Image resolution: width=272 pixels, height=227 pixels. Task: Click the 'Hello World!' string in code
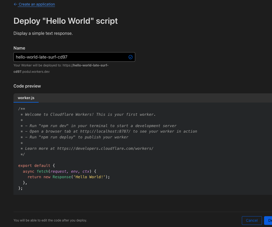coord(89,177)
